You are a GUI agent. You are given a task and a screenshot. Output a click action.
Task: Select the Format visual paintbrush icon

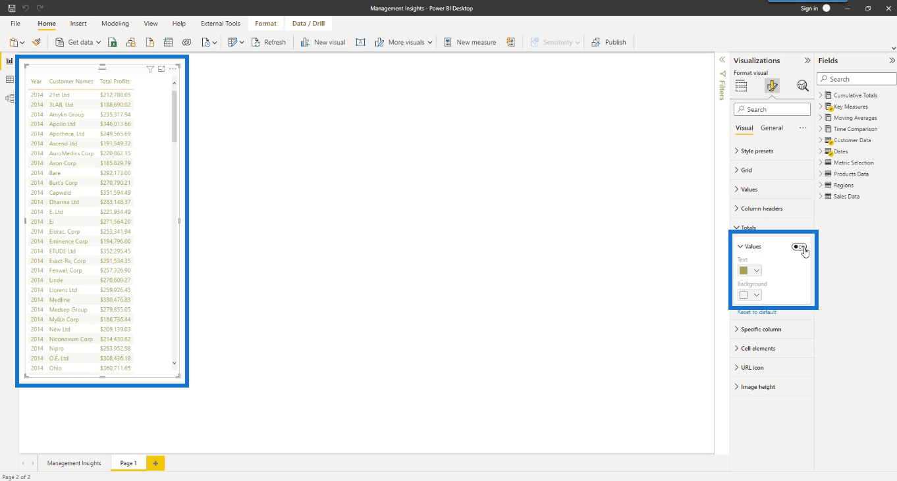772,86
